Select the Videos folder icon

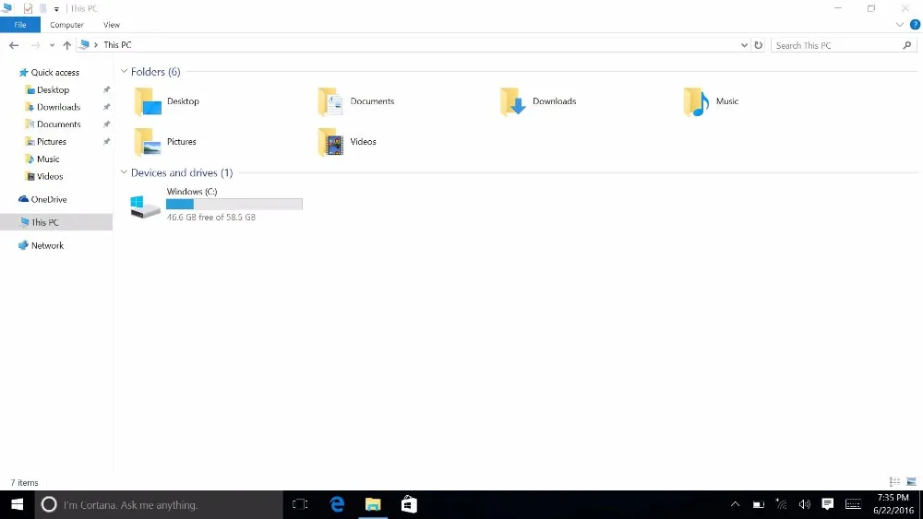[330, 142]
